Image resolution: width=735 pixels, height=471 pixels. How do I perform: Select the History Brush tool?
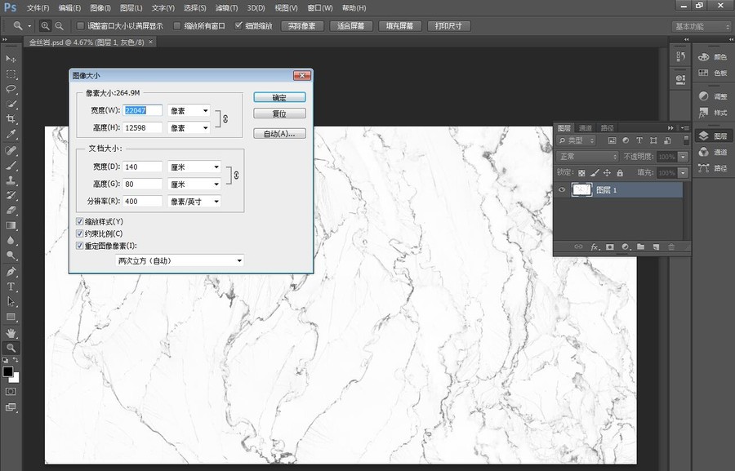click(11, 195)
